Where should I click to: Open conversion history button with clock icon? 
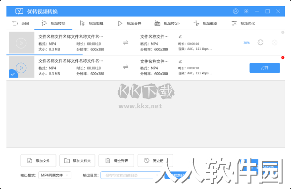[x=155, y=161]
